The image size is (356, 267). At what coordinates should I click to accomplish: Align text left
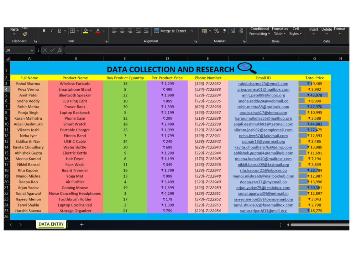tap(114, 31)
